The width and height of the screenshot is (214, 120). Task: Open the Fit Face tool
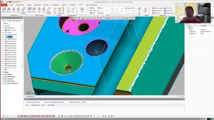coord(139,10)
